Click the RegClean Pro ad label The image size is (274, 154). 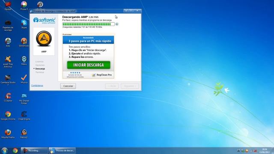(102, 75)
